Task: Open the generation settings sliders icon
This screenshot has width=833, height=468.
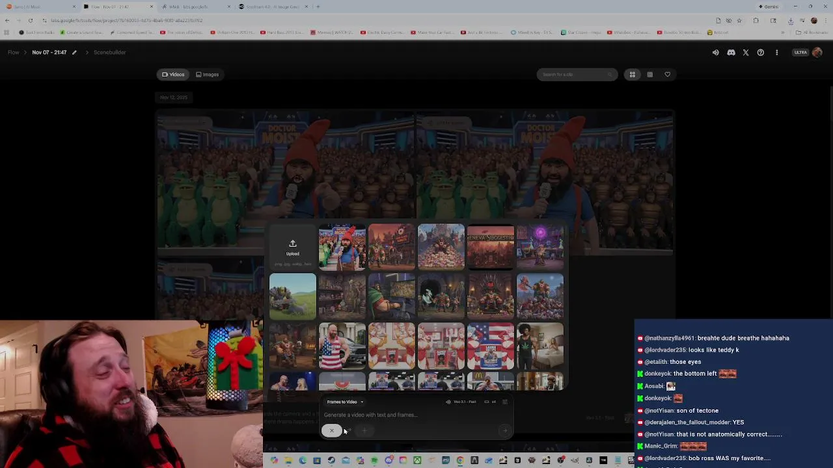Action: [505, 402]
